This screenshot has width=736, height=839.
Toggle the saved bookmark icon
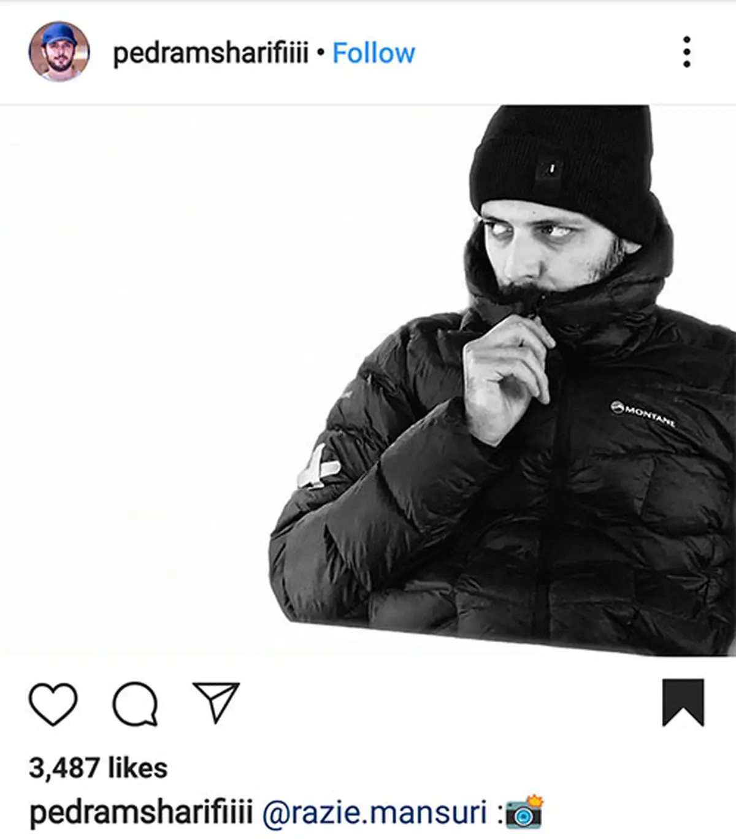(683, 702)
